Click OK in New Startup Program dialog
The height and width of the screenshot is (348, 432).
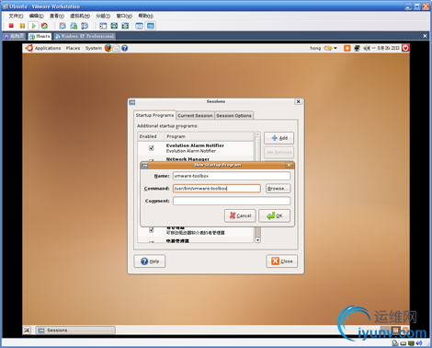pos(274,215)
